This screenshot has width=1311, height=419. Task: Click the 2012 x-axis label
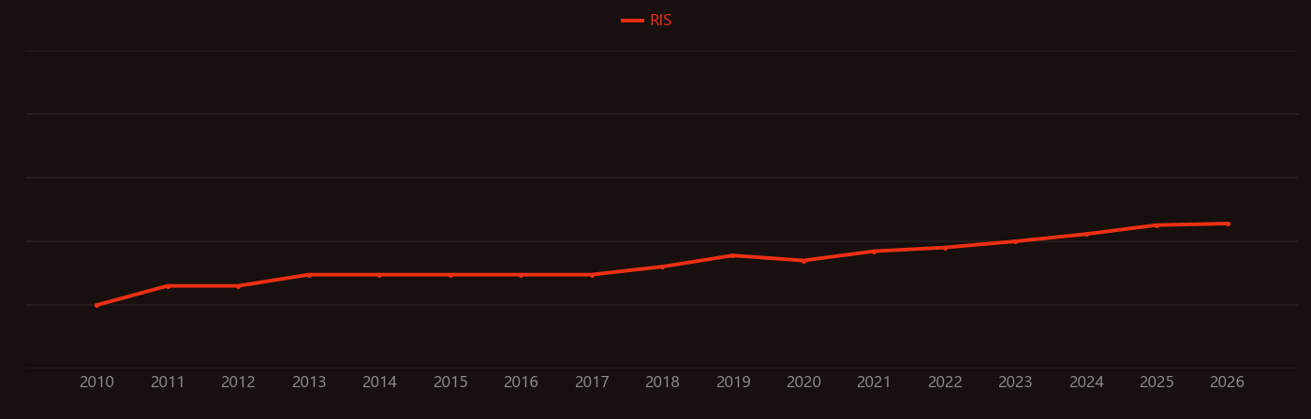[238, 383]
